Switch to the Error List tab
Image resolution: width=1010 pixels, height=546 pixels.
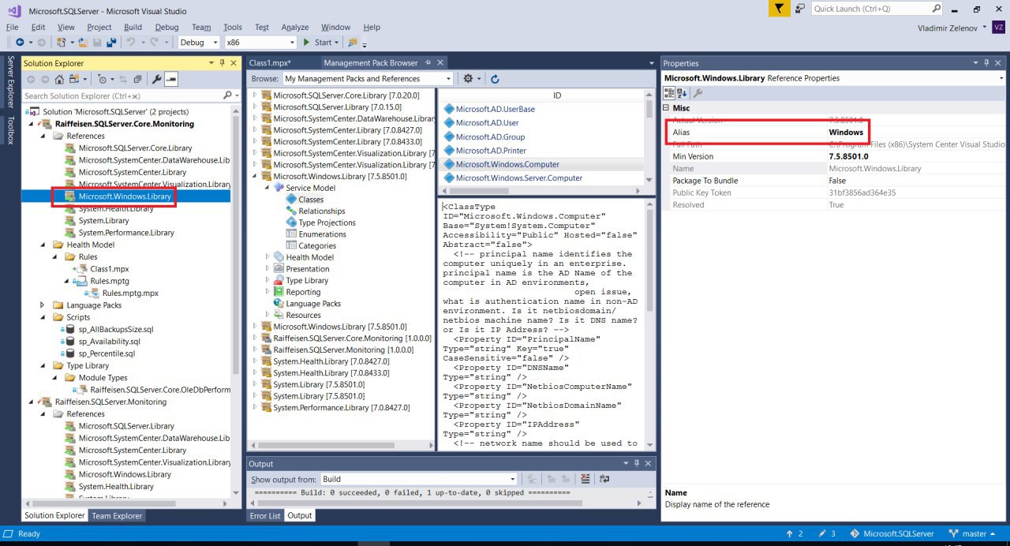coord(264,516)
